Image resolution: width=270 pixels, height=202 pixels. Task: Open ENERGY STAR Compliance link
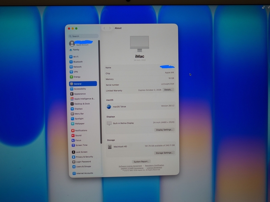click(x=132, y=168)
